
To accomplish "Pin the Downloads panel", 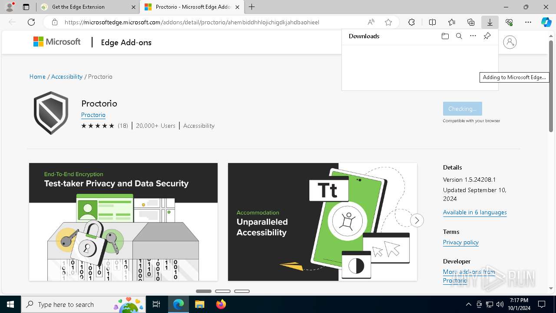I will pos(487,36).
